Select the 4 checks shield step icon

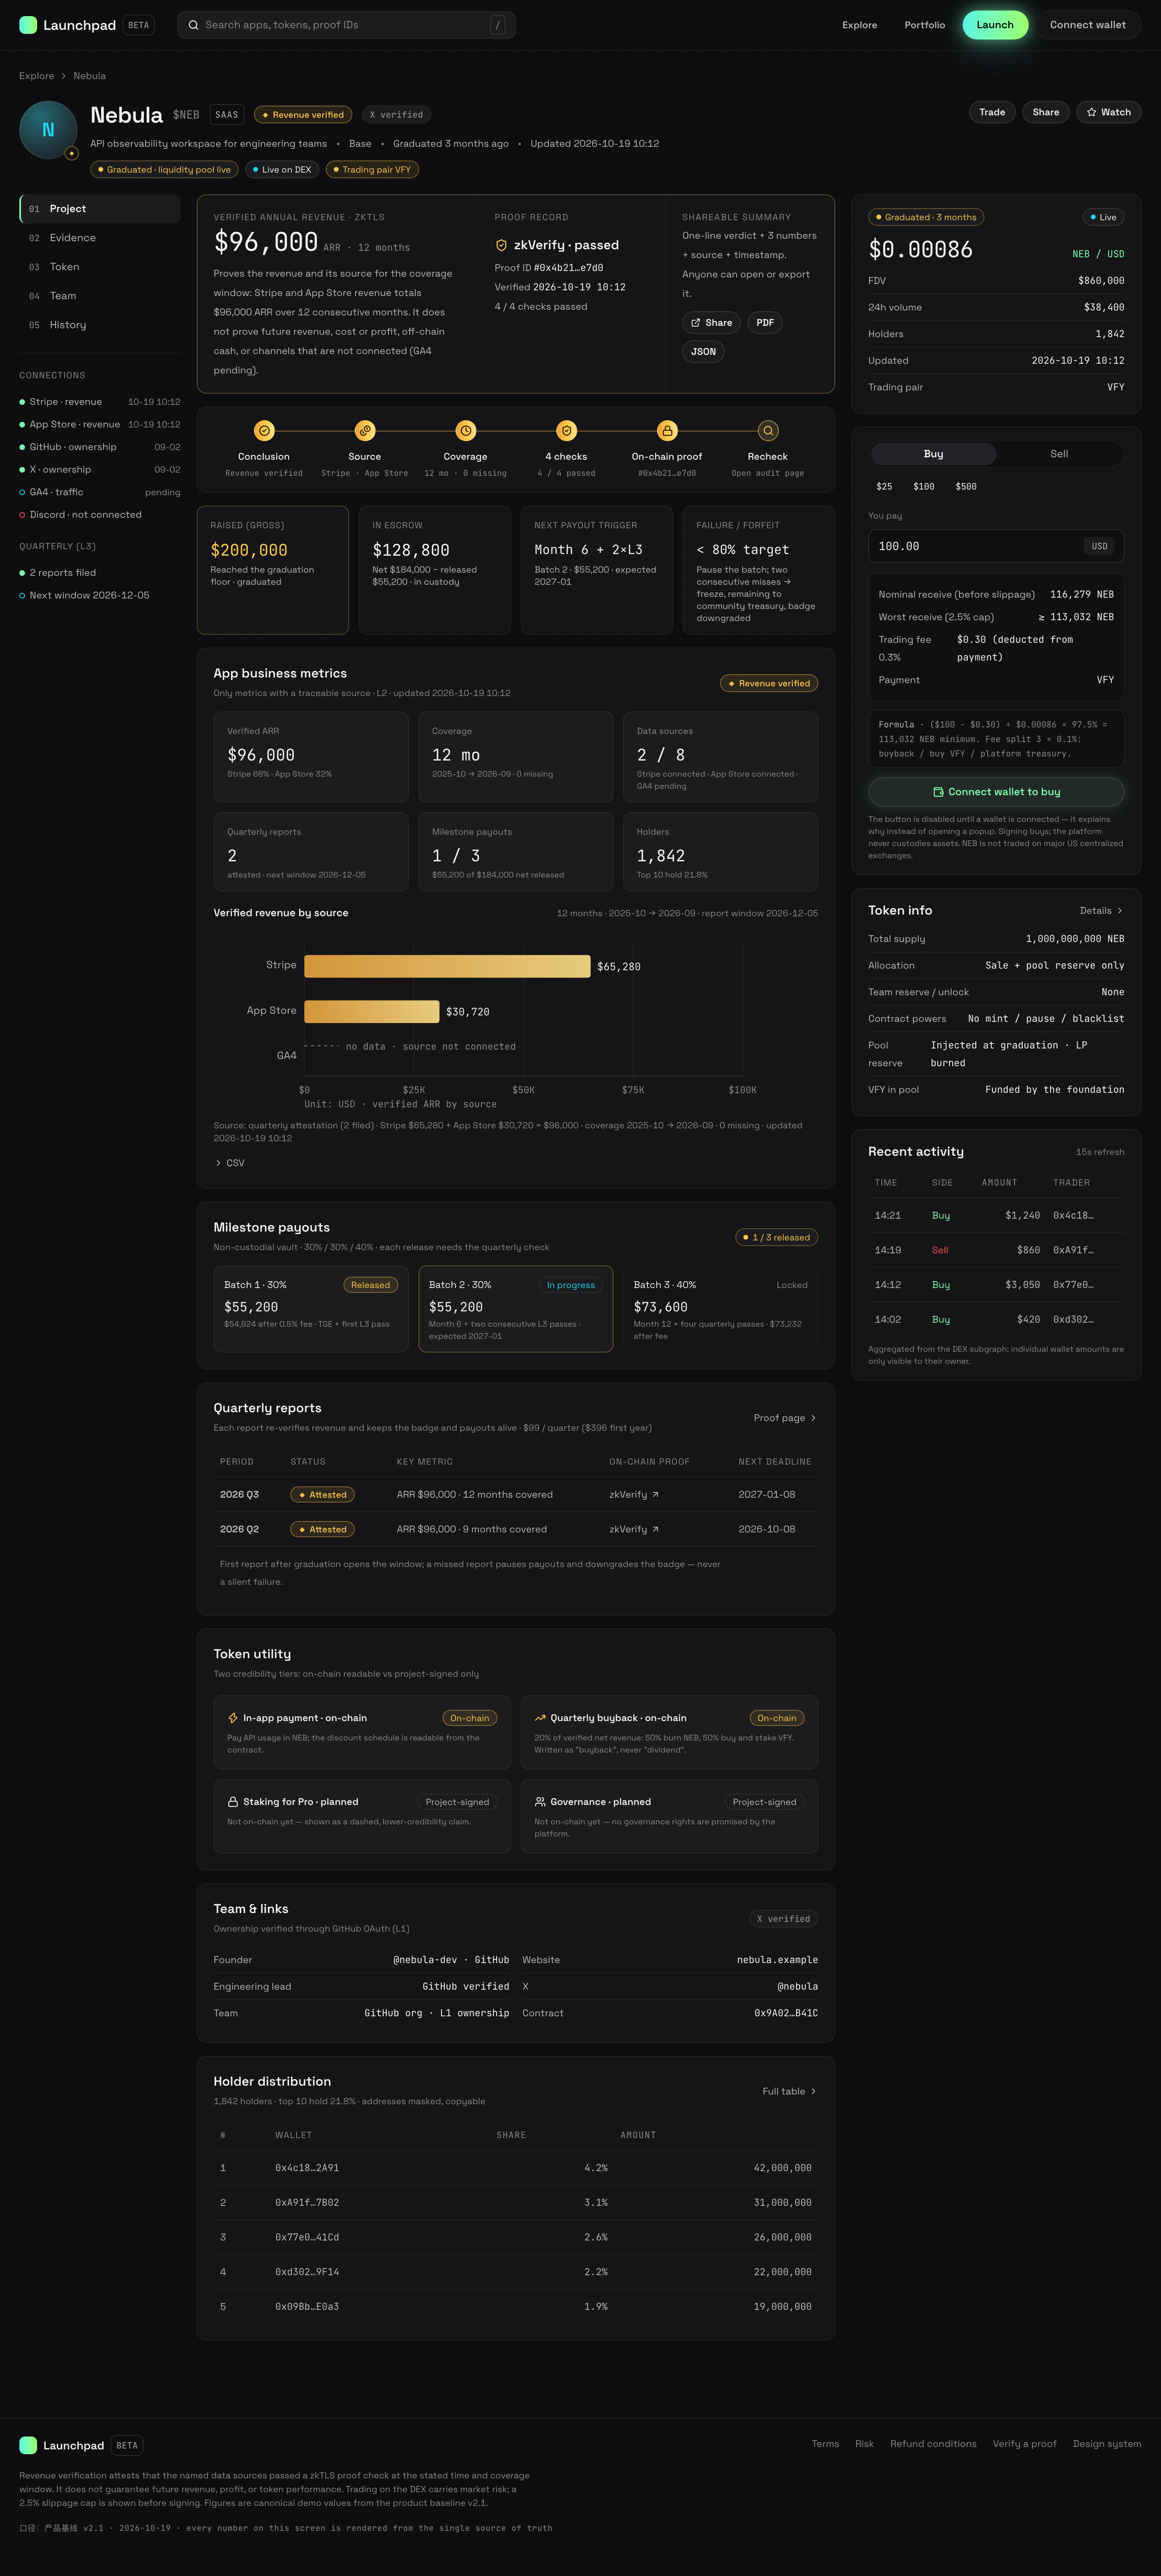tap(567, 431)
